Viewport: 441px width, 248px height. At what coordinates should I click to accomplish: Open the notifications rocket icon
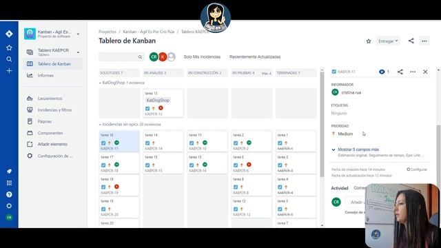click(9, 172)
